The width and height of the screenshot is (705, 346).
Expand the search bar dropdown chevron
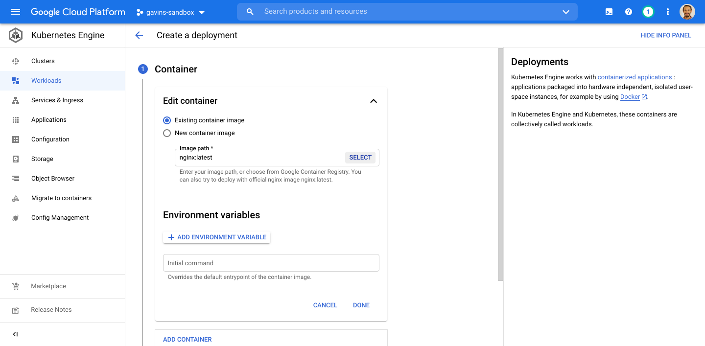pos(565,11)
